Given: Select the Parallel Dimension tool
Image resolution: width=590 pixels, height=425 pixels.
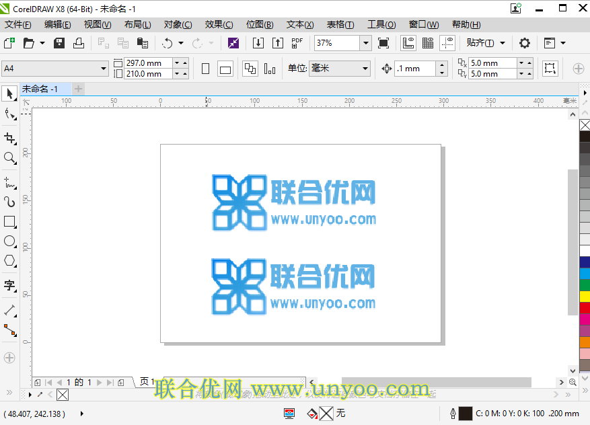Looking at the screenshot, I should pos(10,311).
